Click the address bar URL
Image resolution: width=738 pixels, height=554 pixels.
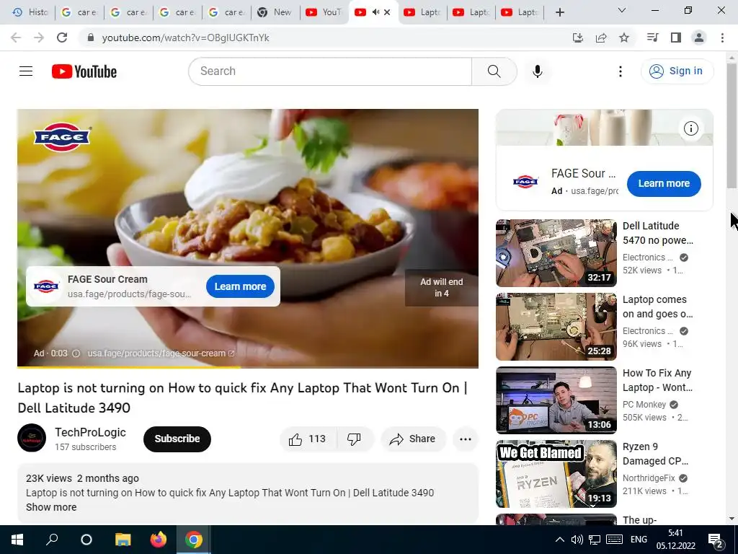(x=185, y=38)
